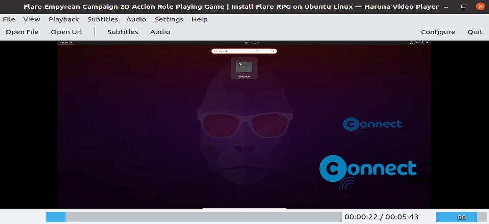Open the Subtitles menu in menu bar

point(103,19)
